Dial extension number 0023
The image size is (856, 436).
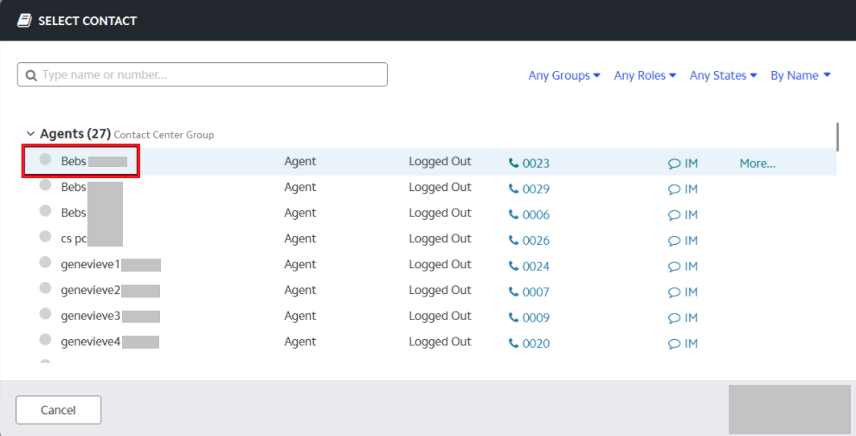536,163
